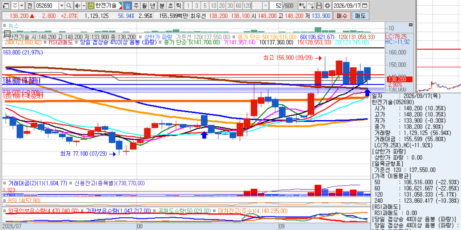Select the 30 interval button

230,6
